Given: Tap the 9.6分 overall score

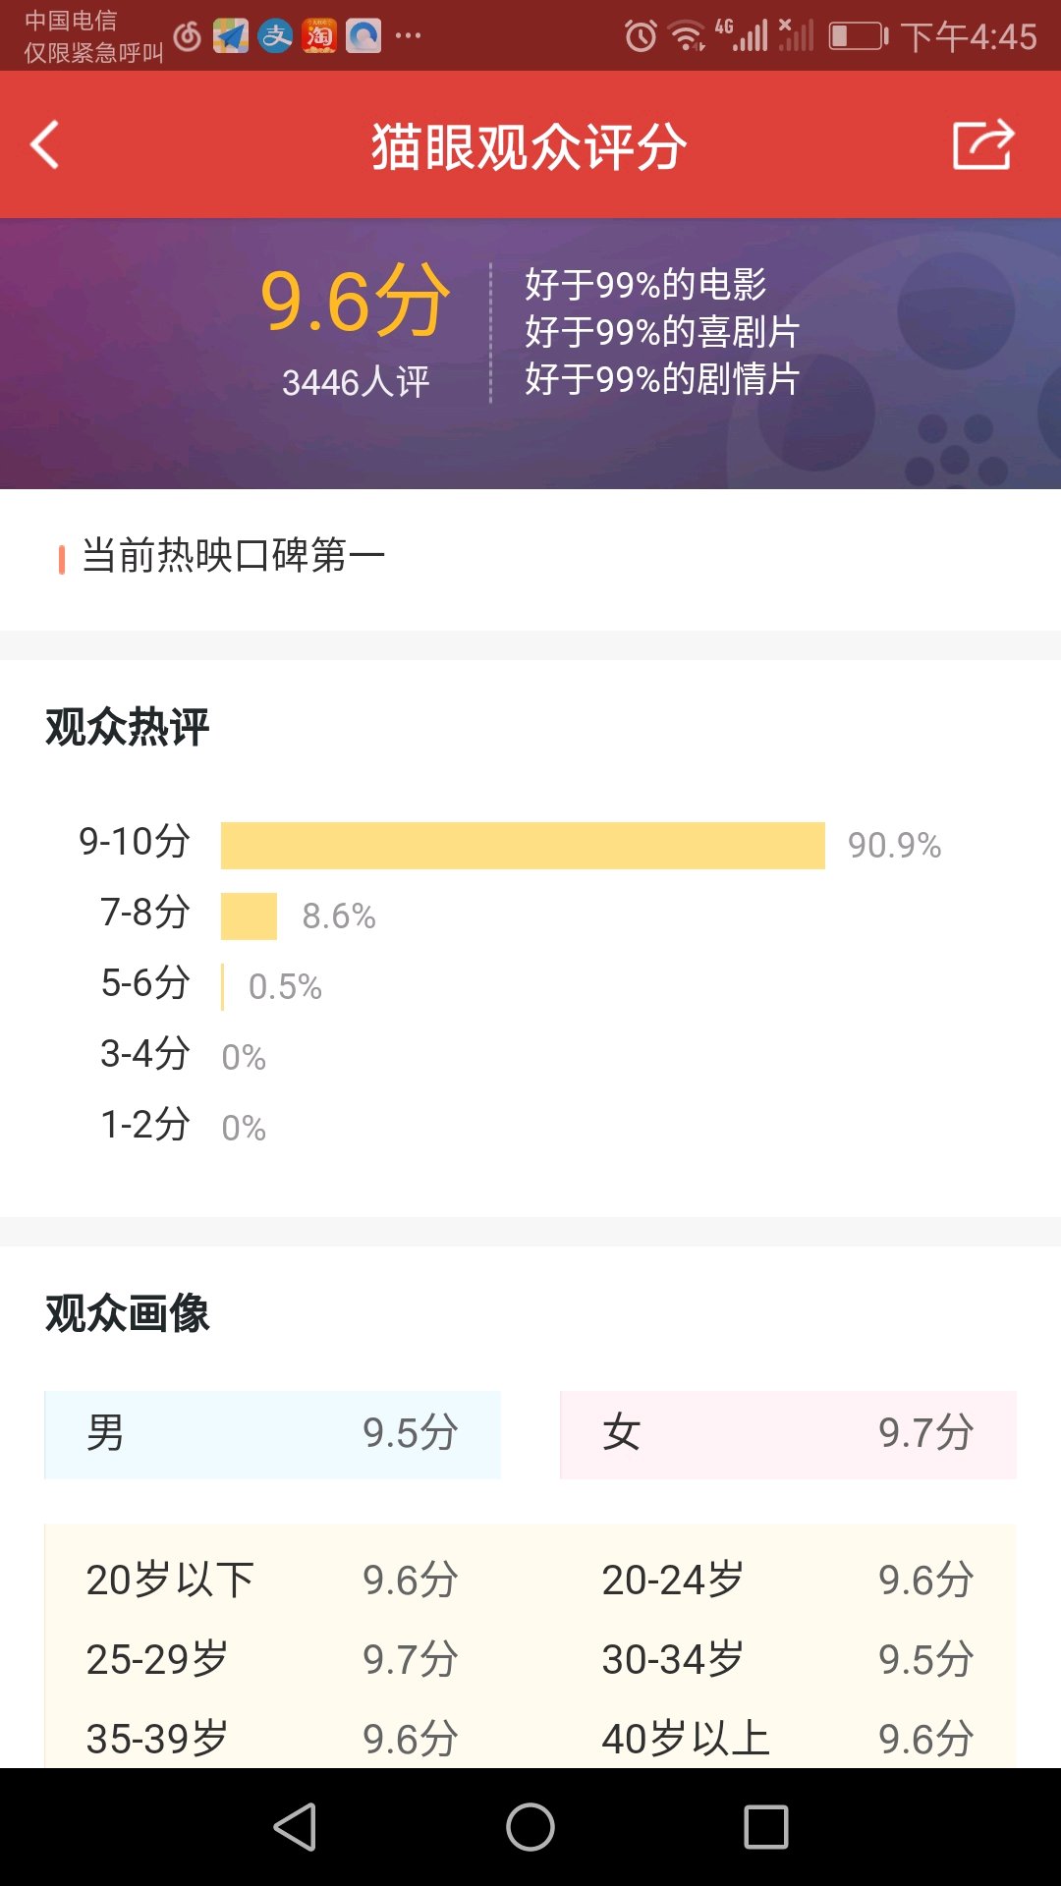Looking at the screenshot, I should coord(355,301).
